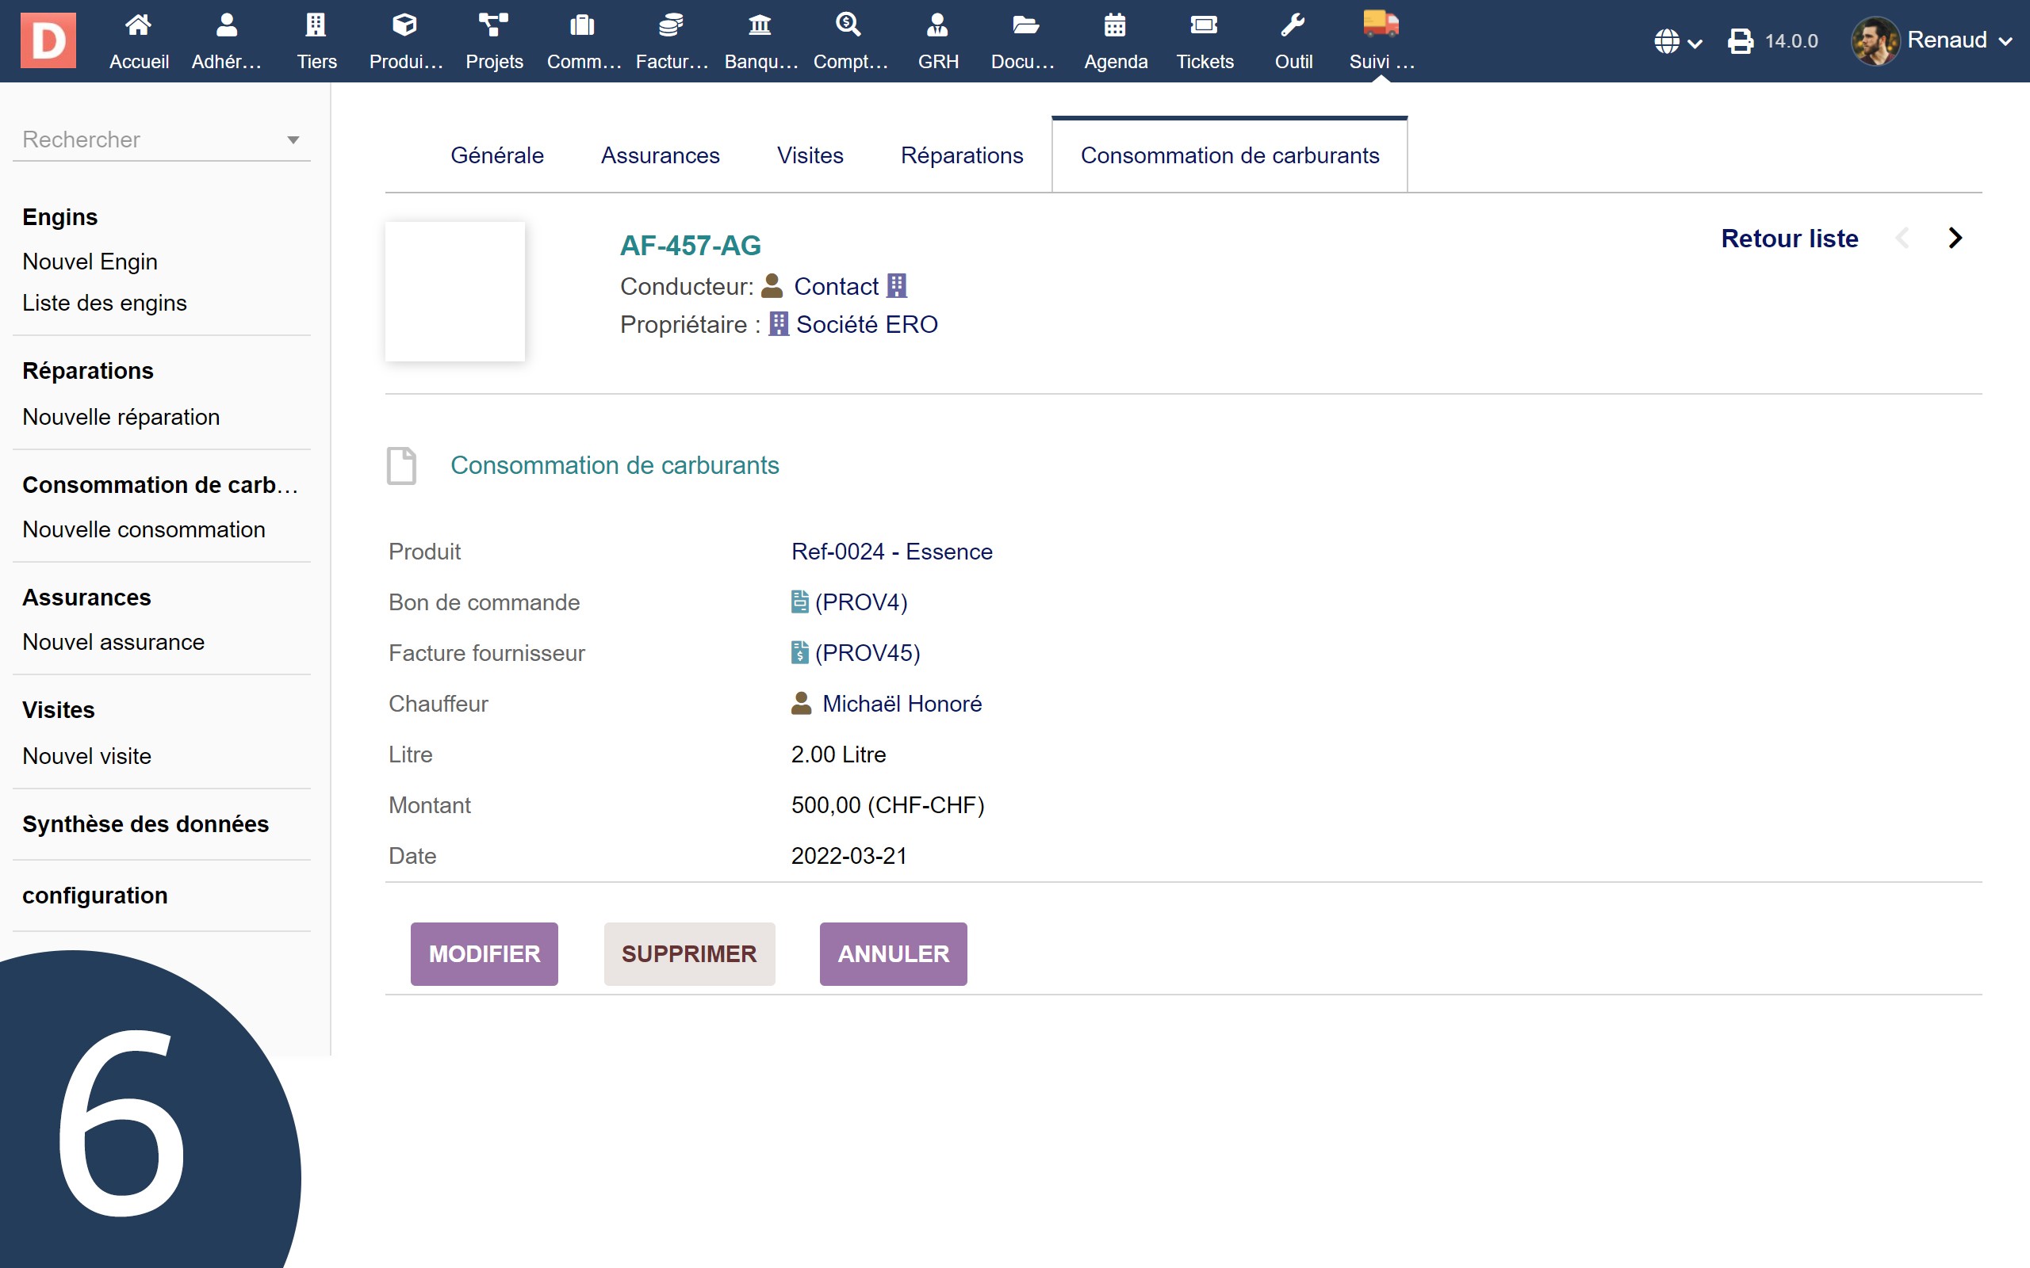2030x1268 pixels.
Task: Click the building icon before Société ERO
Action: point(779,323)
